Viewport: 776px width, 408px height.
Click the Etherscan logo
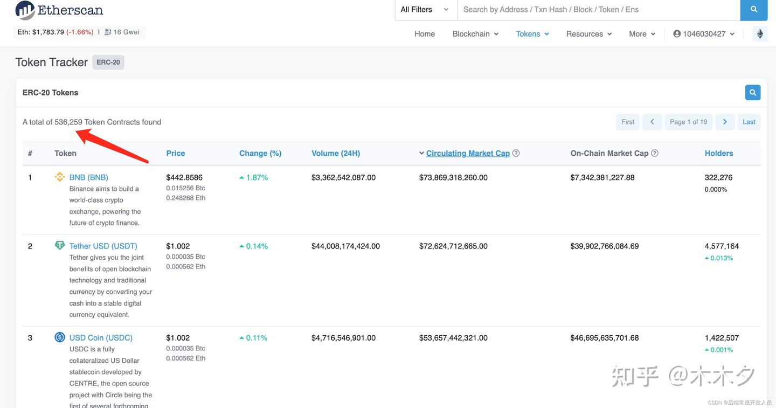point(58,10)
